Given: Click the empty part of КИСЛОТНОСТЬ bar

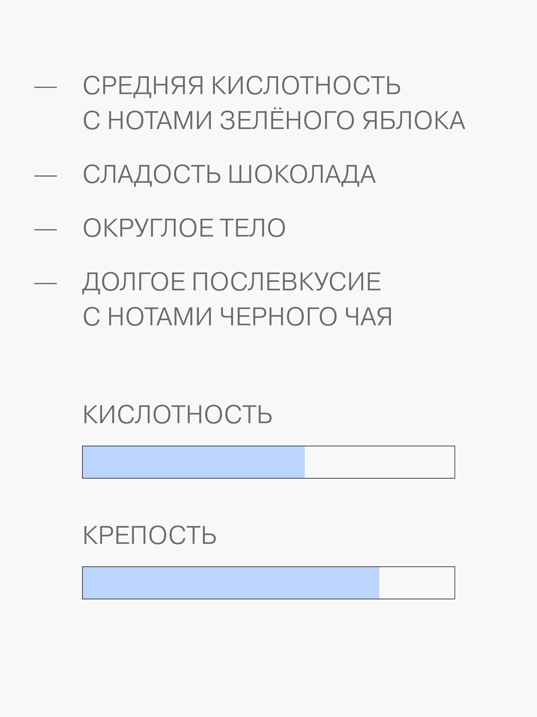Looking at the screenshot, I should (379, 462).
